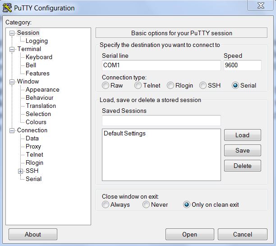The height and width of the screenshot is (246, 276).
Task: Open the Translation category
Action: tap(41, 106)
